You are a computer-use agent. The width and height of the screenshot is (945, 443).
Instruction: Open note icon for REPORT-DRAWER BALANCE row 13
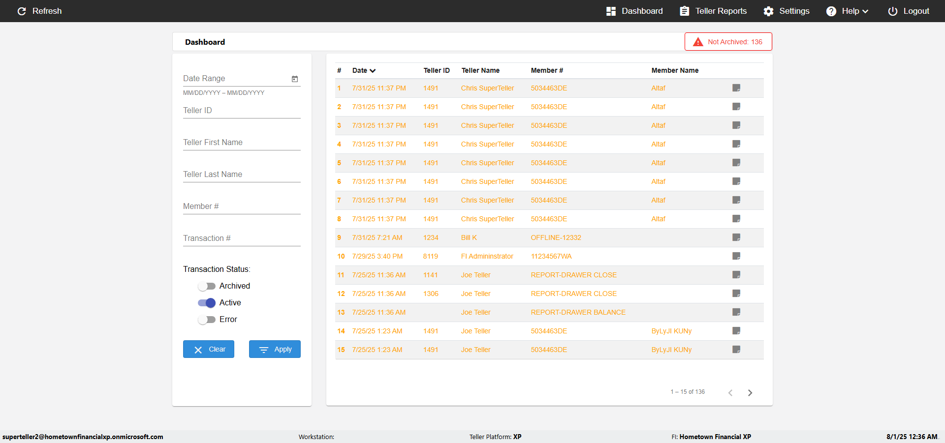point(736,312)
